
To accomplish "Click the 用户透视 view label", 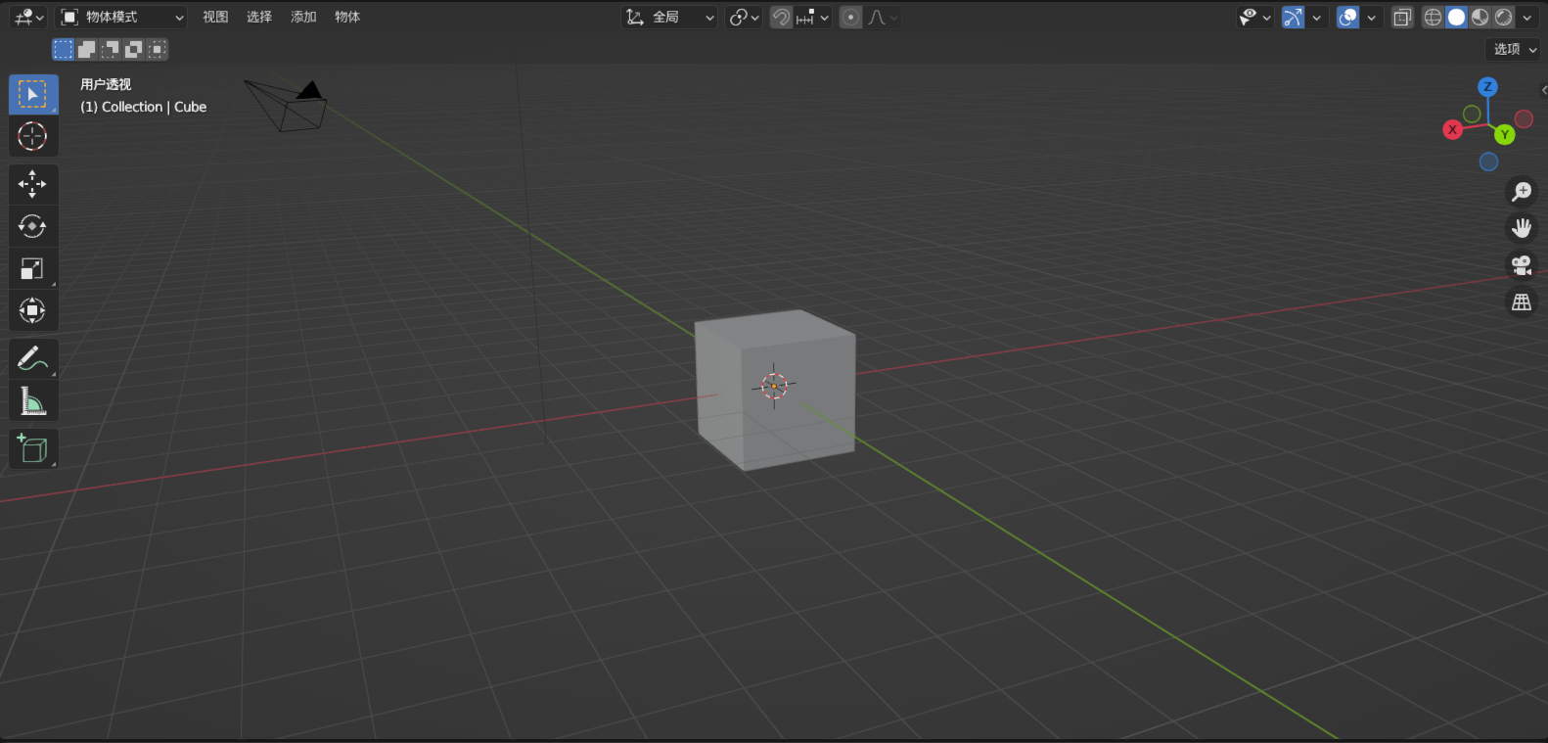I will tap(106, 84).
